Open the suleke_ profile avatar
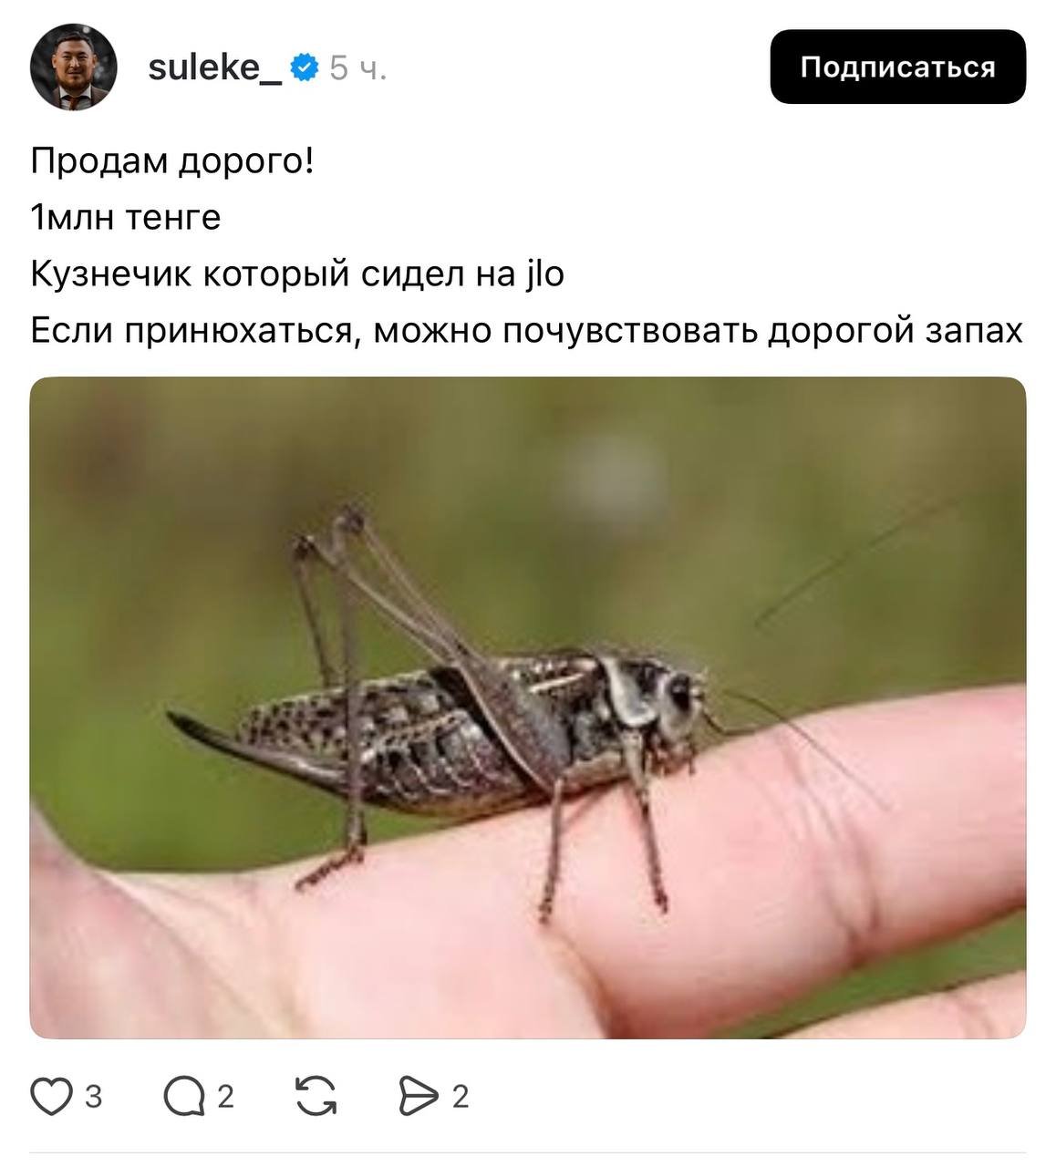Viewport: 1056px width, 1167px height. [x=73, y=67]
